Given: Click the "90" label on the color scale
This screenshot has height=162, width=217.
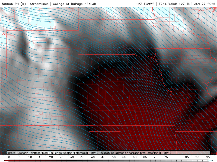Looking at the screenshot, I should click(x=197, y=157).
